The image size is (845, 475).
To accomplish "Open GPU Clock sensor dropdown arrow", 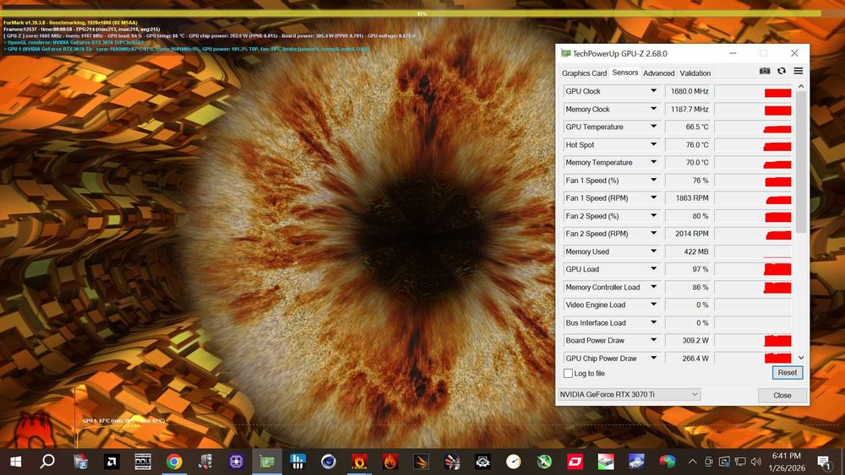I will coord(653,91).
